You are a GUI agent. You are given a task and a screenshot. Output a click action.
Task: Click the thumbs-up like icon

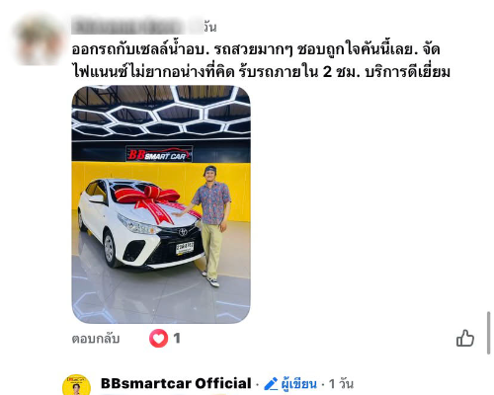pos(465,338)
